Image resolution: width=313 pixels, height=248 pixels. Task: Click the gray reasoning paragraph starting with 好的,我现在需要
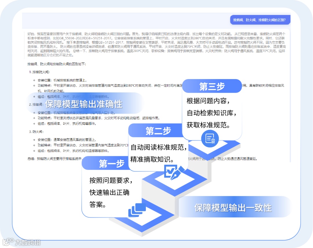click(157, 45)
